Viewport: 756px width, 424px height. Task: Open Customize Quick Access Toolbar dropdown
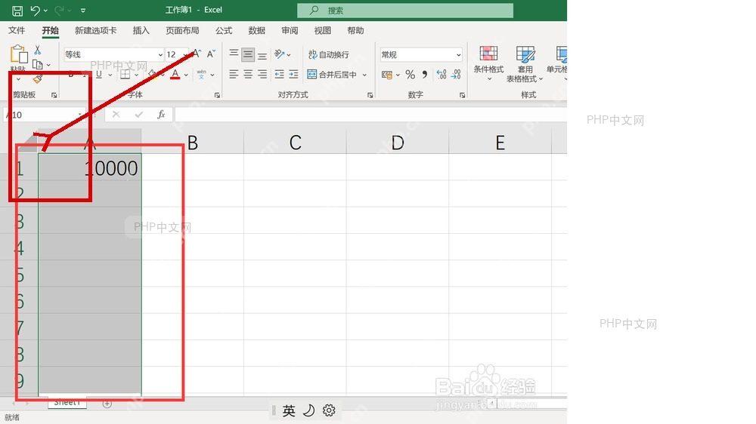coord(83,11)
